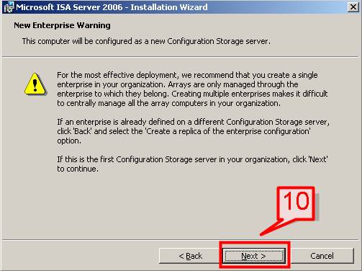Close the Installation Wizard window
This screenshot has width=362, height=271.
coord(353,7)
